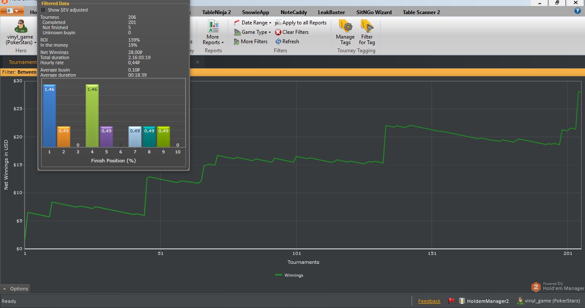Screen dimensions: 585x308
Task: Open the Feedback link
Action: (x=429, y=301)
